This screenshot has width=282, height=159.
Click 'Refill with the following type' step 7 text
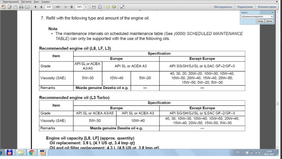pos(98,18)
